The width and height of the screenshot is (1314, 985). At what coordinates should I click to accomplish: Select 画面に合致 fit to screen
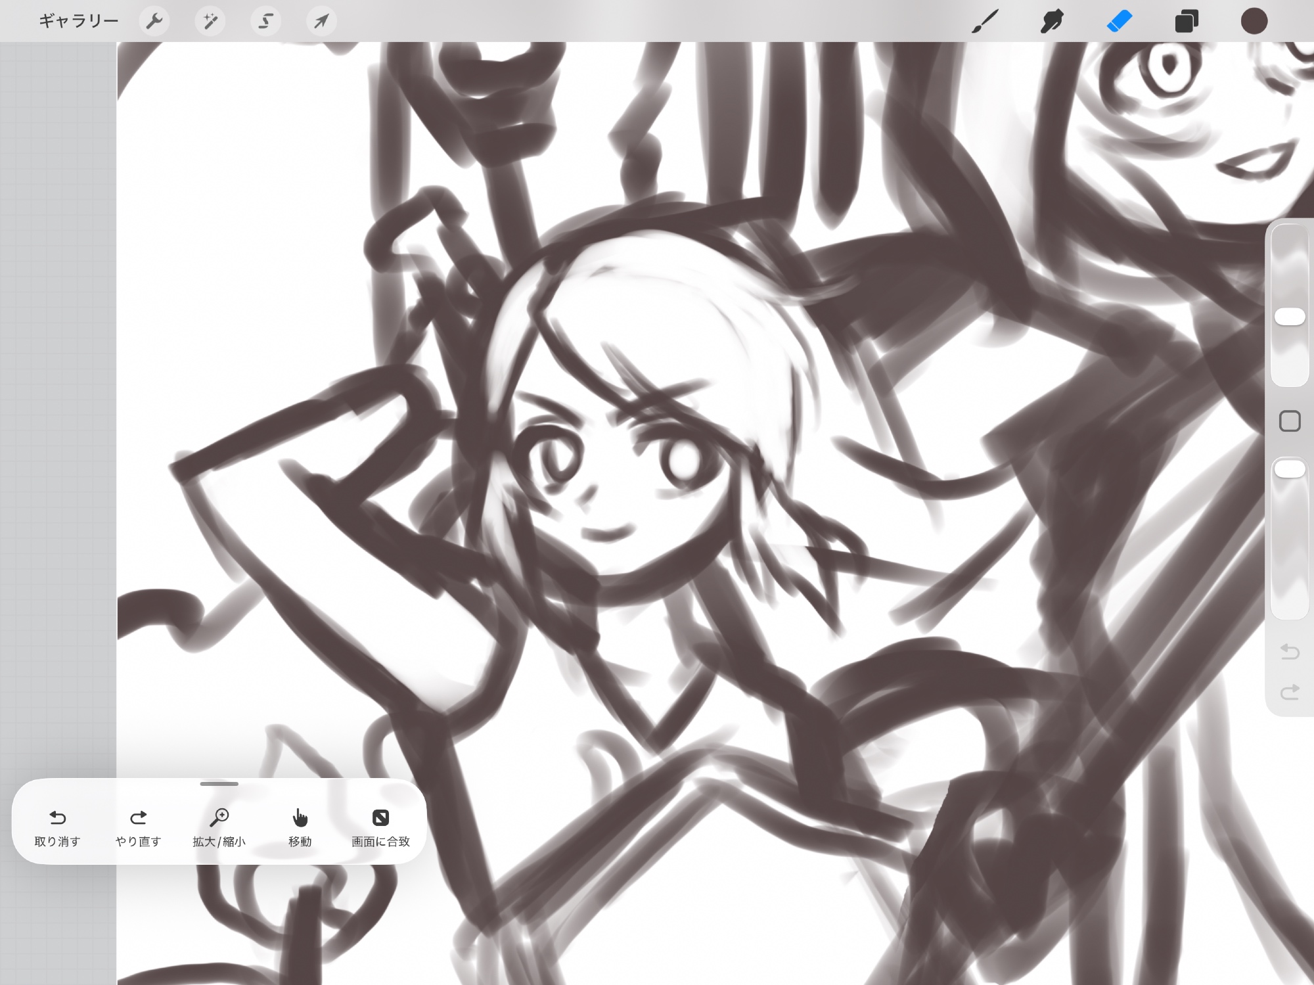(x=380, y=827)
